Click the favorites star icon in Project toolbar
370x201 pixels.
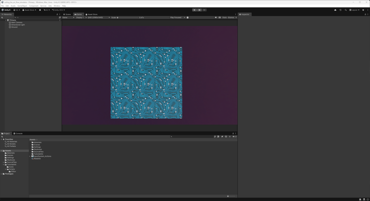(229, 137)
